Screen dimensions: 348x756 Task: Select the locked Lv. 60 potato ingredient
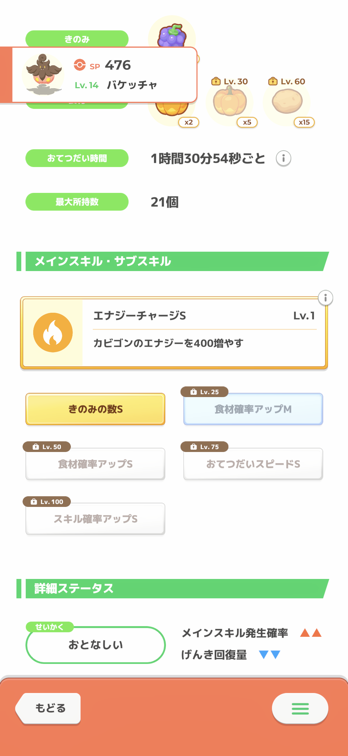coord(287,101)
